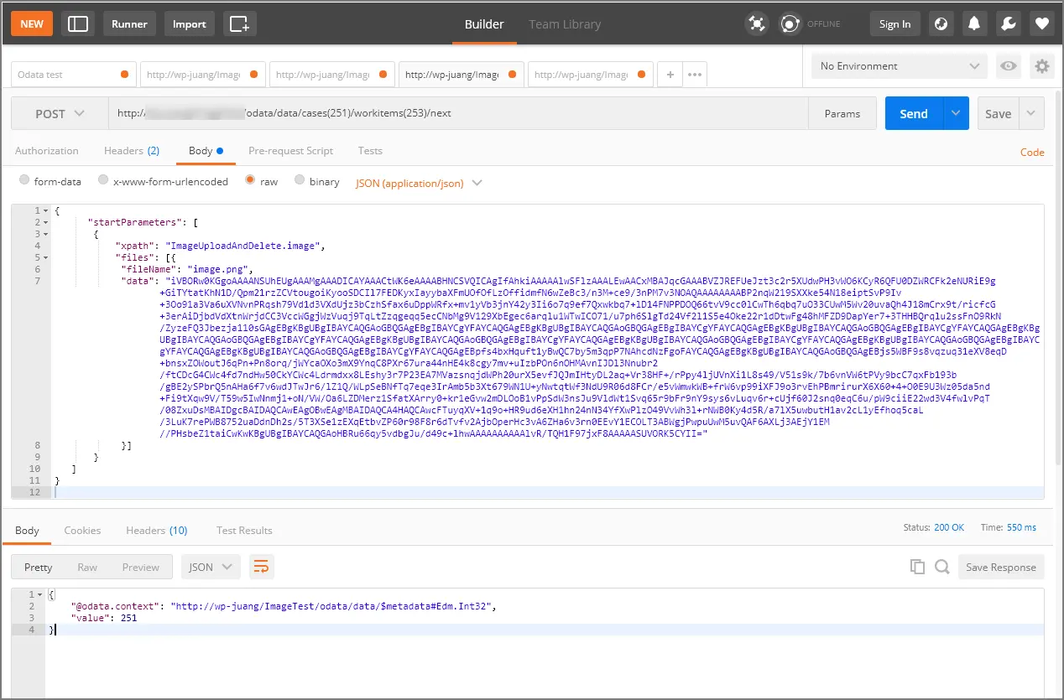Open the Authorization tab
Viewport: 1064px width, 700px height.
[47, 151]
